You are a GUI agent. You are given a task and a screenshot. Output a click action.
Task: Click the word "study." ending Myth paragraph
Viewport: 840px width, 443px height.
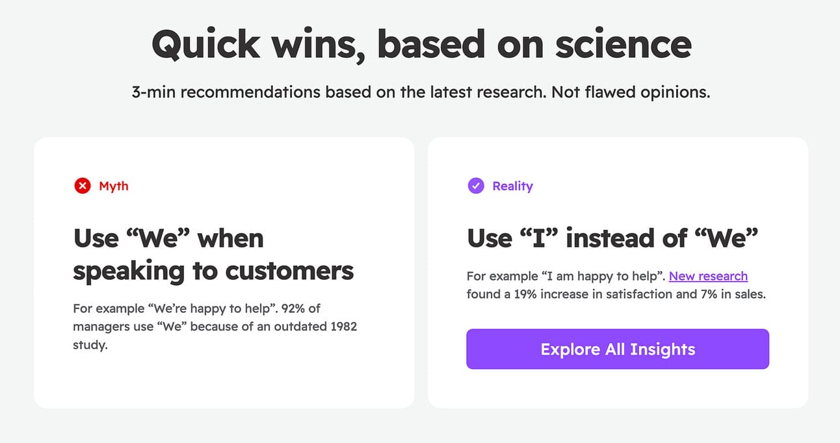(90, 345)
